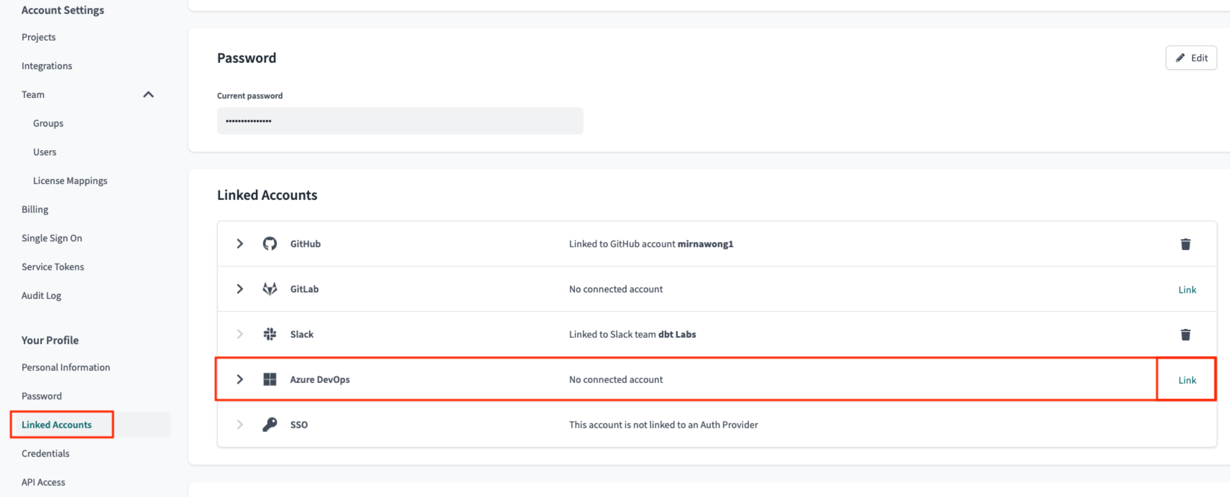Link an Azure DevOps account
Image resolution: width=1230 pixels, height=497 pixels.
[x=1187, y=380]
